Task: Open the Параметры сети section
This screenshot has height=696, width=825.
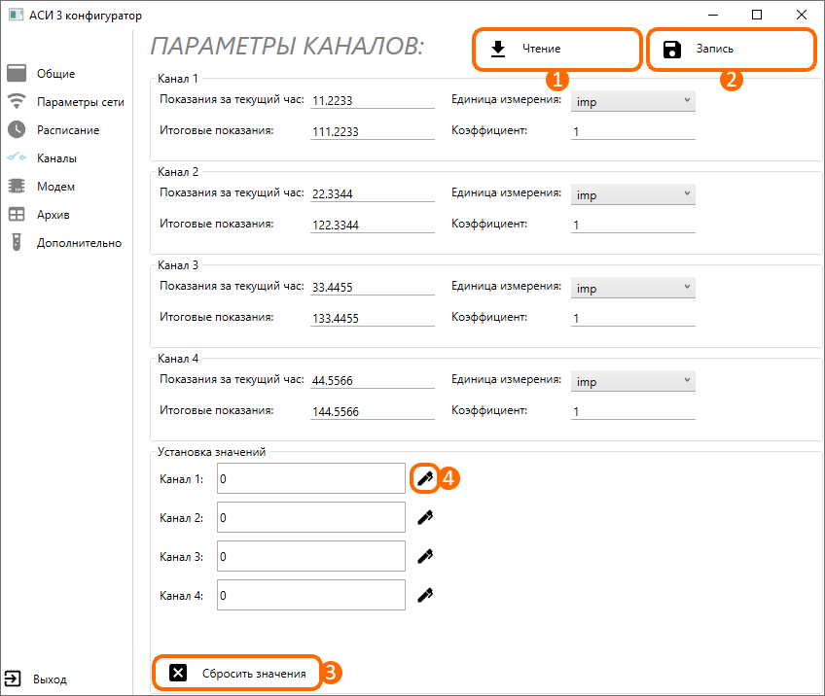Action: (x=81, y=102)
